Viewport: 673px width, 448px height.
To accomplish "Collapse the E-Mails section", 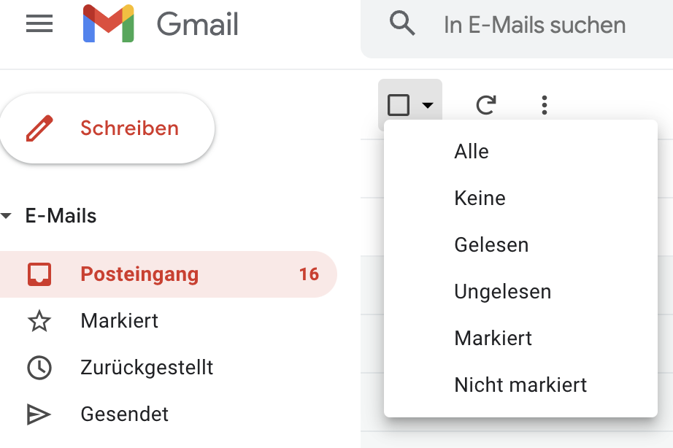I will (x=8, y=216).
